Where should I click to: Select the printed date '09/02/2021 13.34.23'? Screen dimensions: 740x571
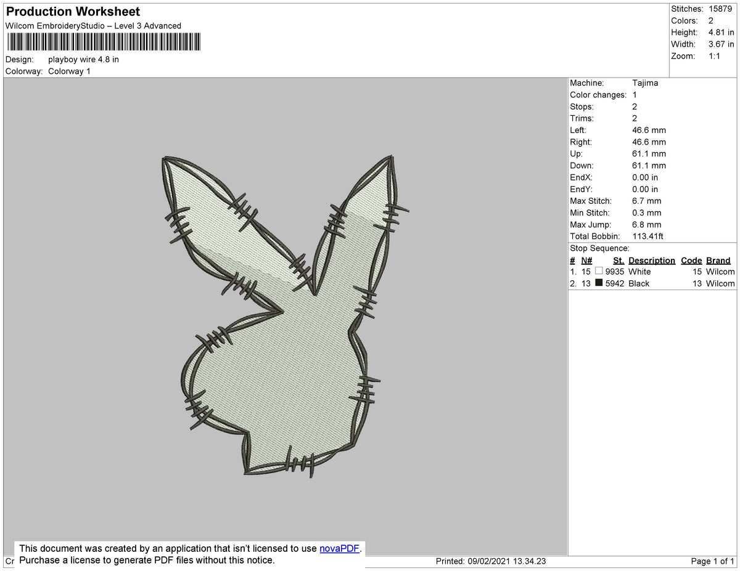pos(506,561)
